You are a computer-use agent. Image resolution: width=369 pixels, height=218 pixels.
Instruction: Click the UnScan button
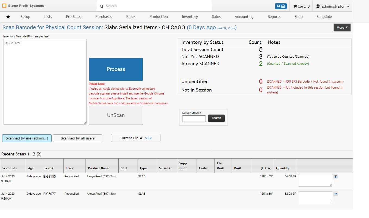[116, 115]
